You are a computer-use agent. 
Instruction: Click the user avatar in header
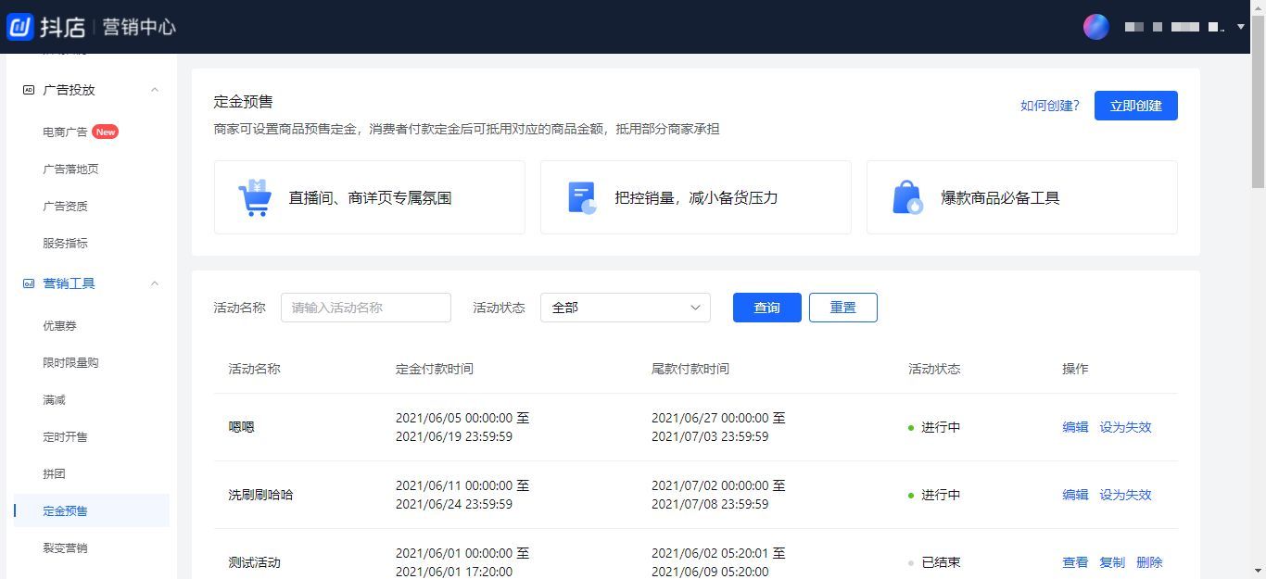coord(1095,27)
